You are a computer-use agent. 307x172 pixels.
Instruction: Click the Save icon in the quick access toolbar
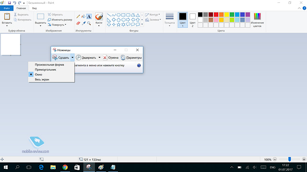coord(9,3)
